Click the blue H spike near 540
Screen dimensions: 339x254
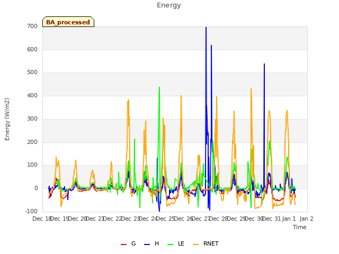click(x=264, y=64)
